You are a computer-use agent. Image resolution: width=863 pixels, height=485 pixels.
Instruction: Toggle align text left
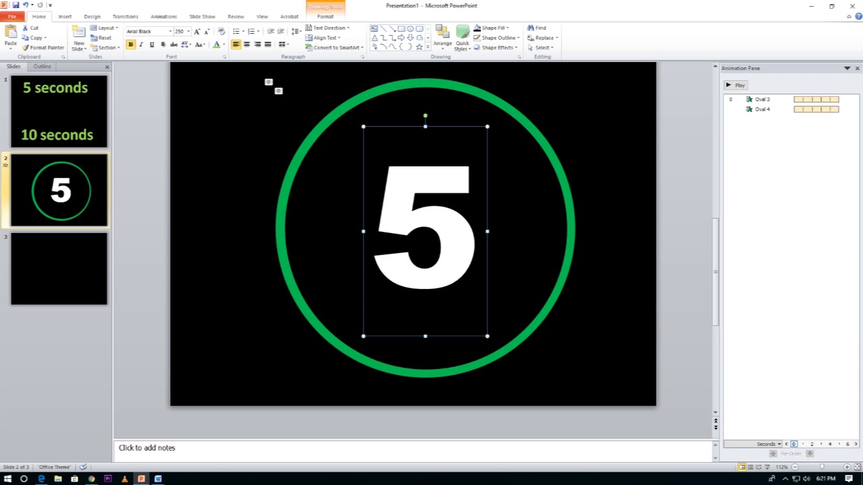tap(236, 44)
